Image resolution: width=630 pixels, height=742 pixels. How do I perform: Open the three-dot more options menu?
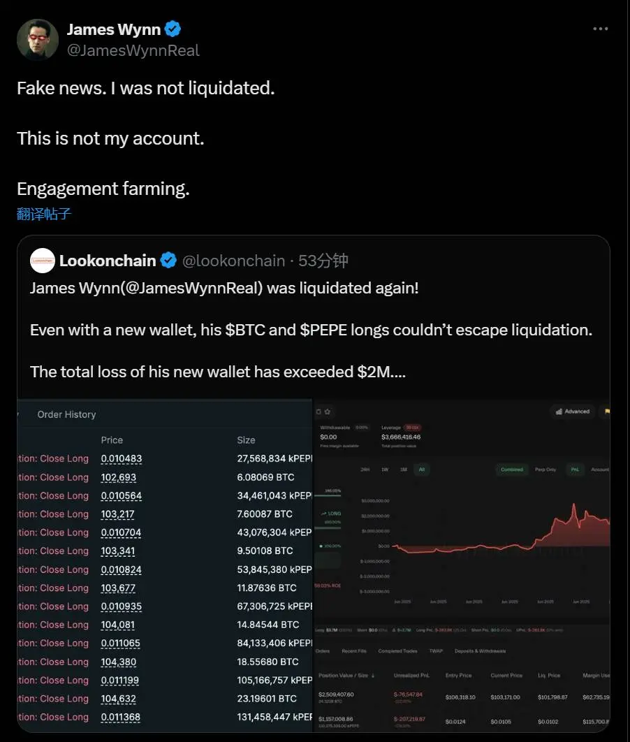click(x=600, y=29)
